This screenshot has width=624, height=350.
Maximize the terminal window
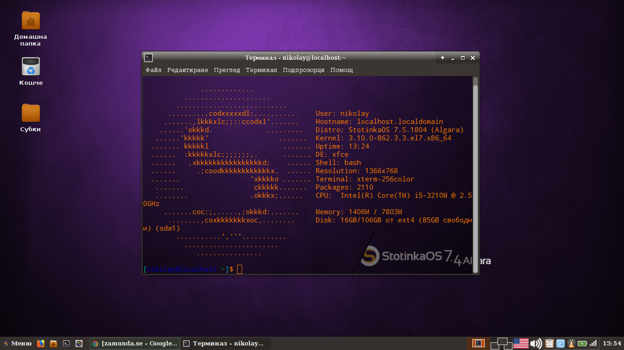click(x=463, y=58)
